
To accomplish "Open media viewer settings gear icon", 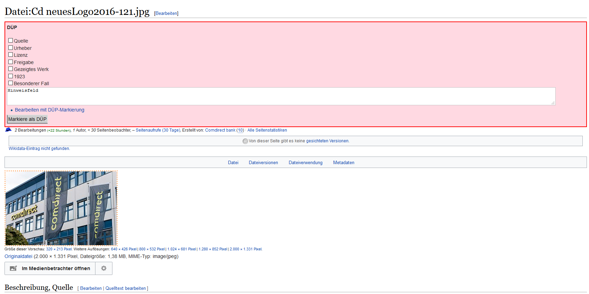I will pyautogui.click(x=104, y=268).
